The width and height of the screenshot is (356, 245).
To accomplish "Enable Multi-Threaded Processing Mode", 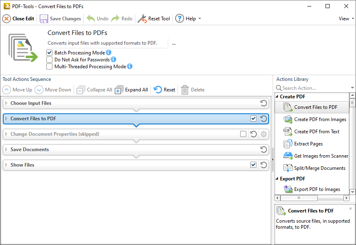I will click(x=49, y=67).
